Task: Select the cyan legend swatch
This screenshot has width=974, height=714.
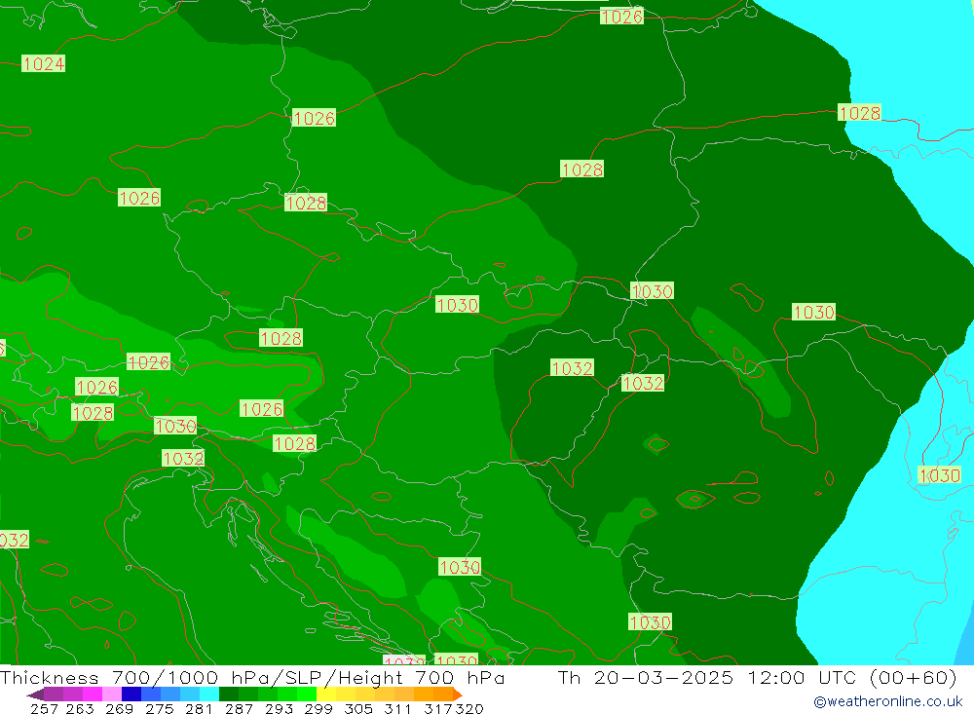Action: pos(208,695)
